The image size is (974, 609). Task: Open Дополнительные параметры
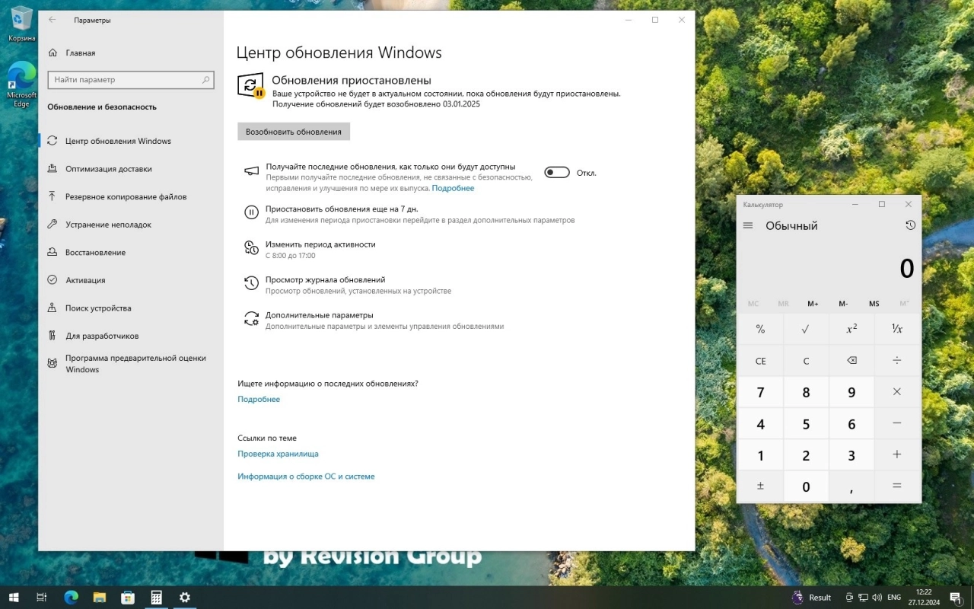pyautogui.click(x=319, y=314)
